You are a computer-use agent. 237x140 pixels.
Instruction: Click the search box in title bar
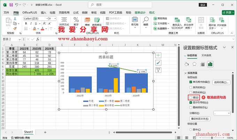tap(120, 5)
